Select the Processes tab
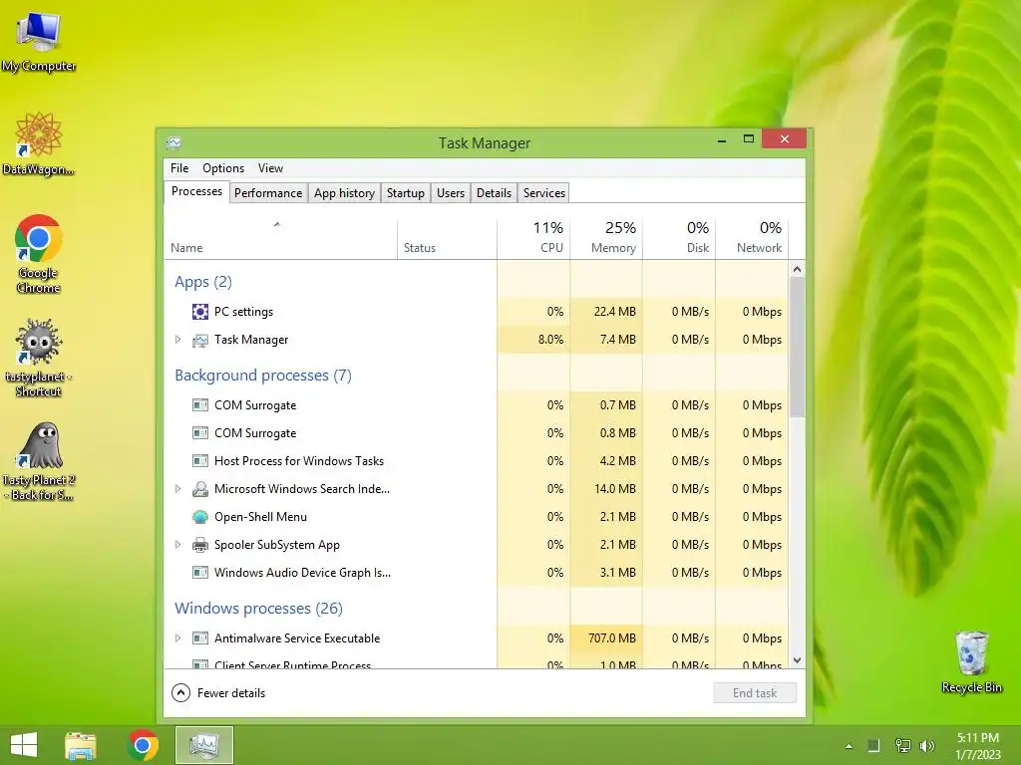This screenshot has width=1021, height=765. (196, 191)
